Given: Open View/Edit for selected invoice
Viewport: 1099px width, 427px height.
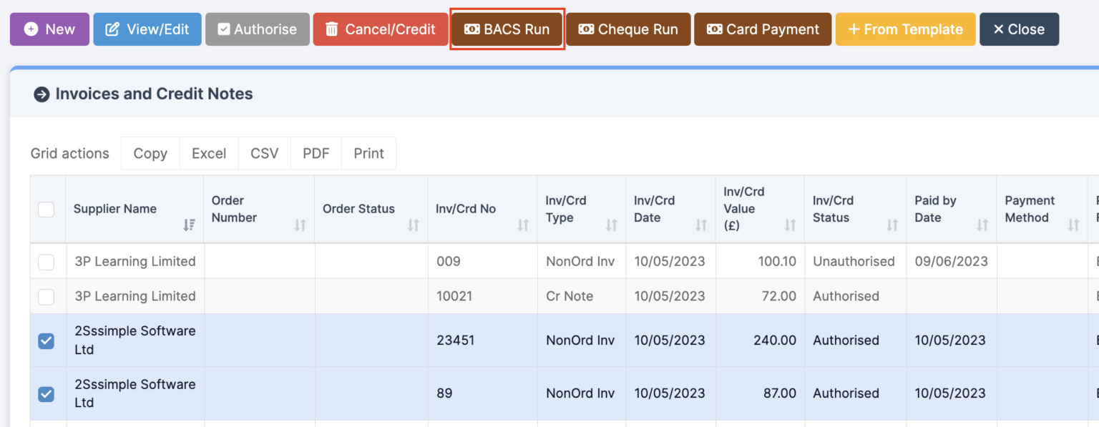Looking at the screenshot, I should (147, 29).
